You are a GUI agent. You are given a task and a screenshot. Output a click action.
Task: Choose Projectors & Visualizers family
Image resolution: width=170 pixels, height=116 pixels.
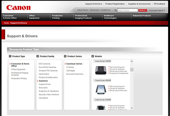(49, 91)
